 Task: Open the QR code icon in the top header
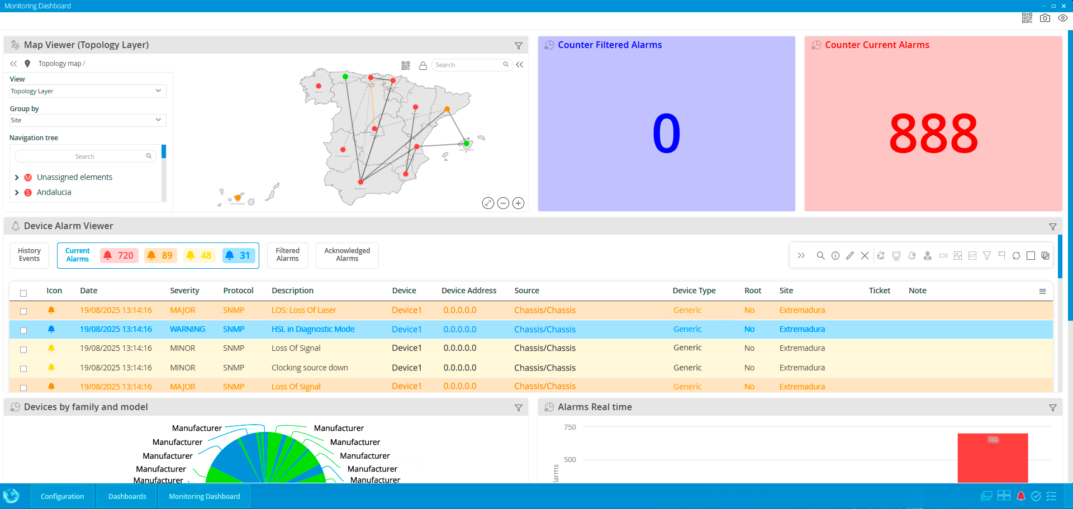tap(1027, 18)
